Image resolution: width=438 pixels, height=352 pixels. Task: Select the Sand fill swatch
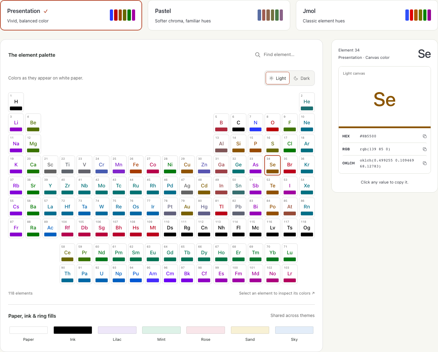(x=250, y=330)
